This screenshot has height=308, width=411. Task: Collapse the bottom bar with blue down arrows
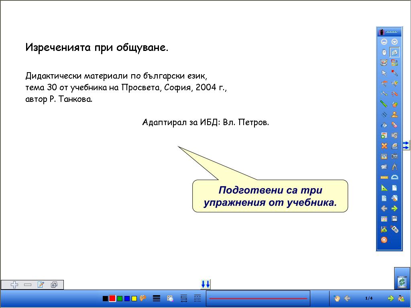(x=205, y=284)
